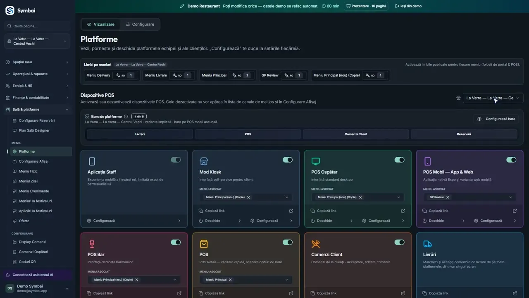This screenshot has width=529, height=298.
Task: Disable the POS Ospătar switch
Action: tap(400, 160)
